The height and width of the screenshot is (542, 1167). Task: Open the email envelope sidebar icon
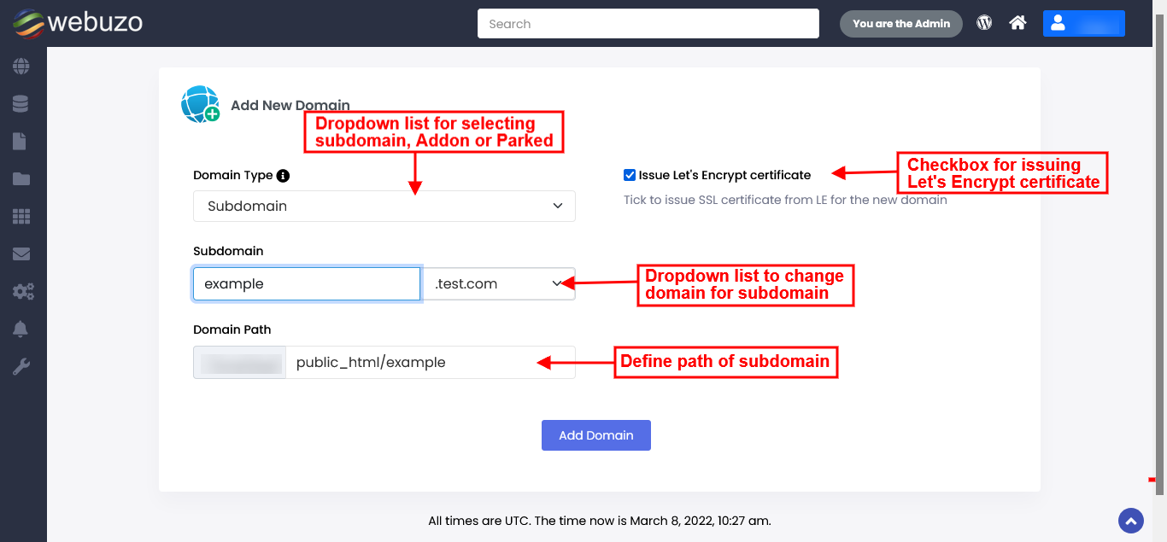[x=21, y=254]
